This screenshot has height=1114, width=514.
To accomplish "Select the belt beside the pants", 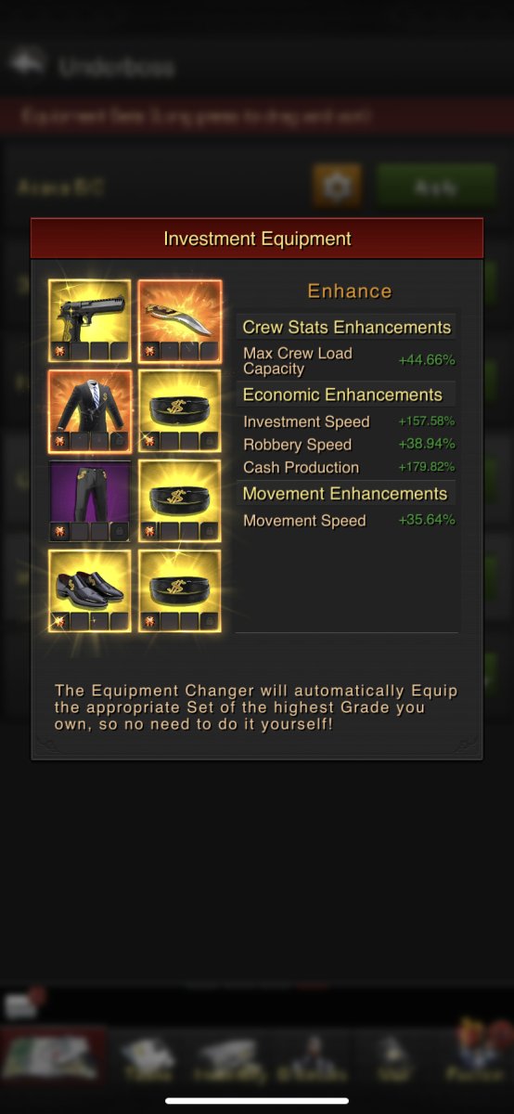I will pyautogui.click(x=180, y=500).
